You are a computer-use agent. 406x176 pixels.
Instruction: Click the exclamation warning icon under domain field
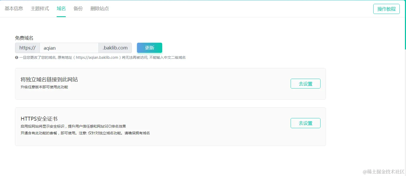click(17, 57)
